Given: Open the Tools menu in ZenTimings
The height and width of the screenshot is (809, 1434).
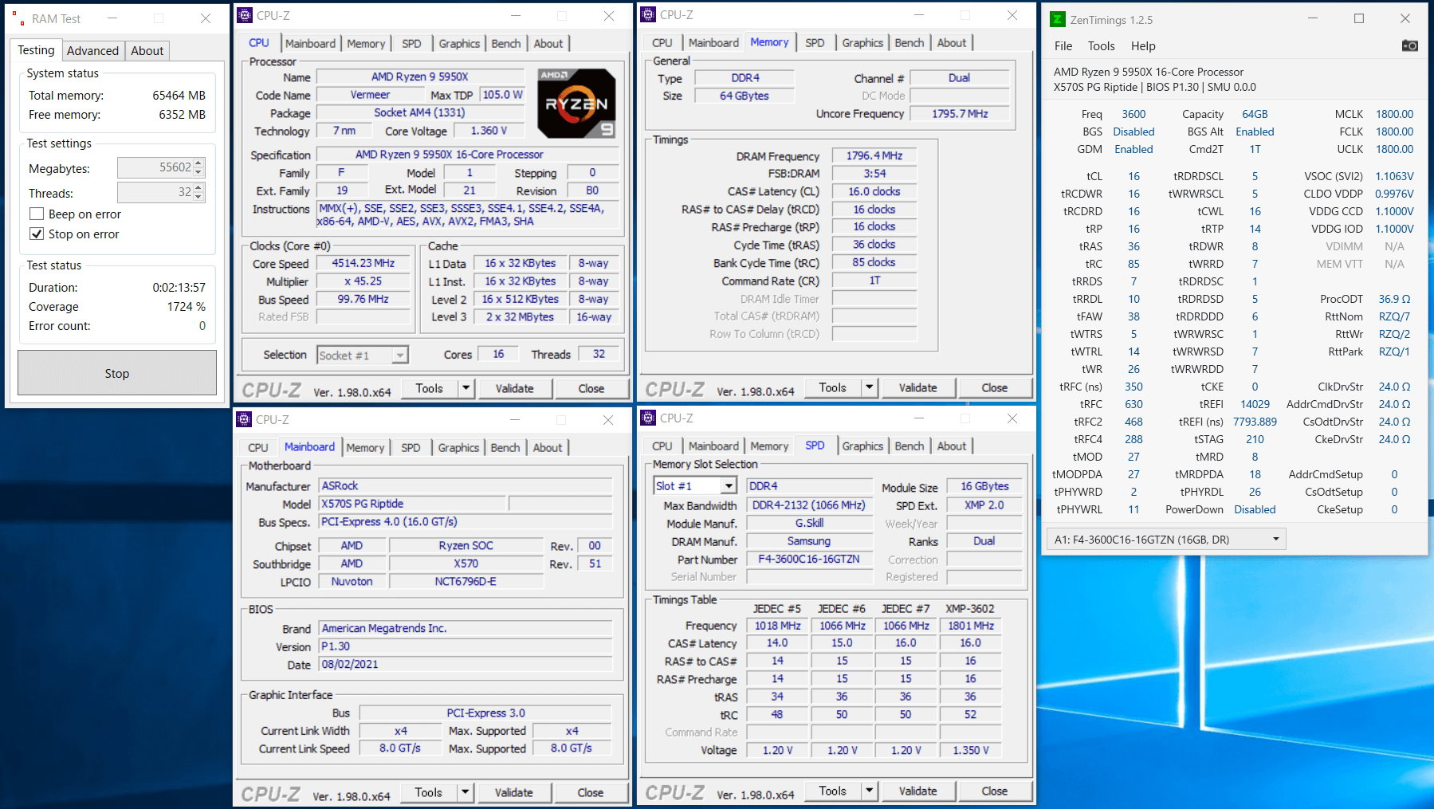Looking at the screenshot, I should click(x=1101, y=46).
